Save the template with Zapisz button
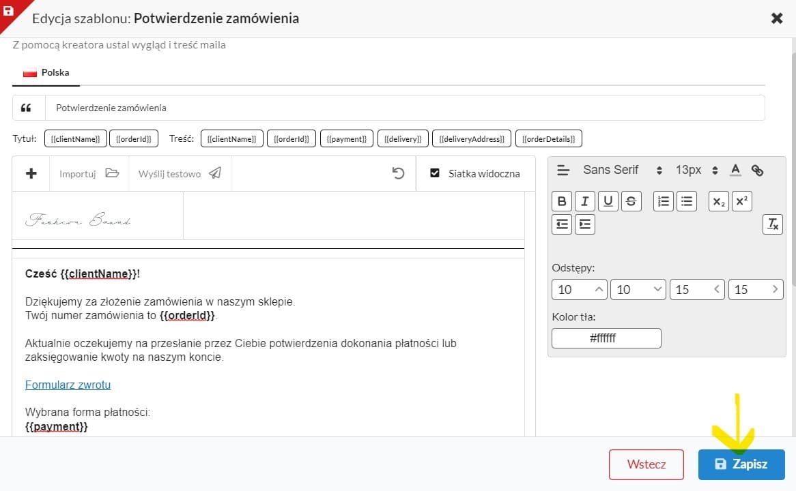This screenshot has height=491, width=796. (x=741, y=464)
